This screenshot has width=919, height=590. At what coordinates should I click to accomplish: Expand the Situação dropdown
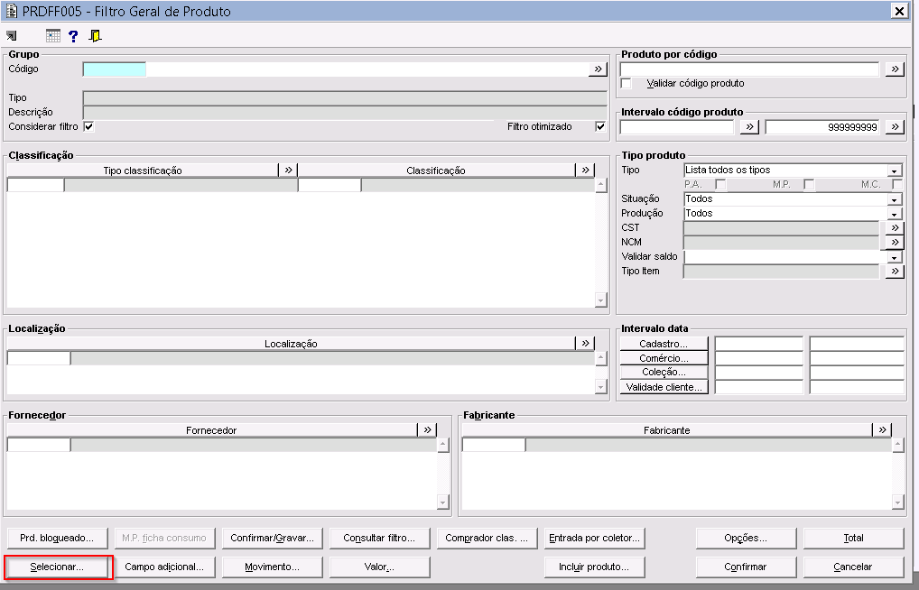(895, 199)
